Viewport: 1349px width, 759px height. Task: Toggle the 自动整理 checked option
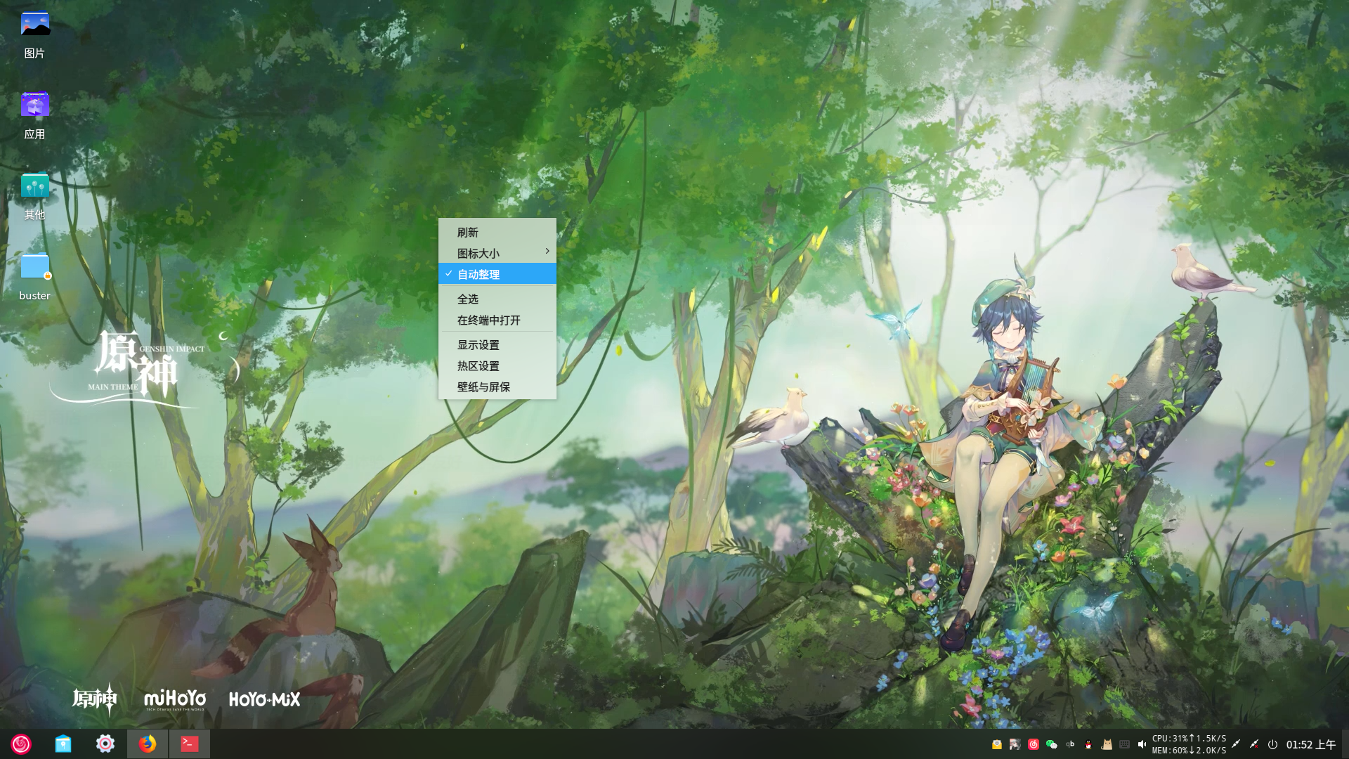tap(497, 274)
